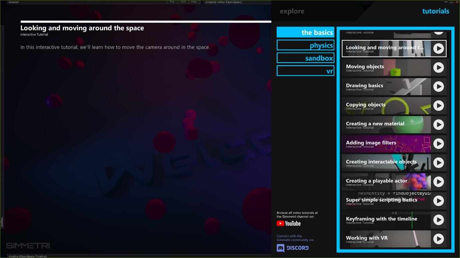460x258 pixels.
Task: Select Super simple scripting basics title
Action: [382, 199]
